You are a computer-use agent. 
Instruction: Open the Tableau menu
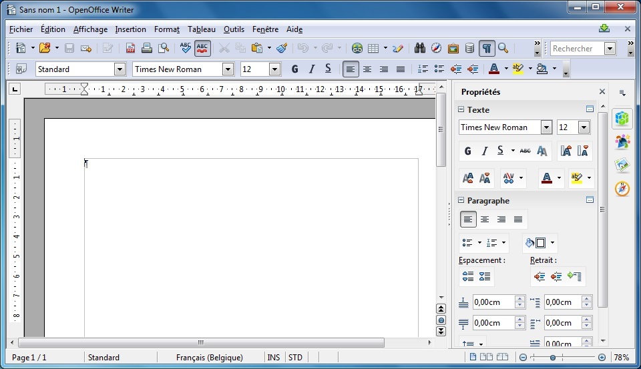click(202, 29)
